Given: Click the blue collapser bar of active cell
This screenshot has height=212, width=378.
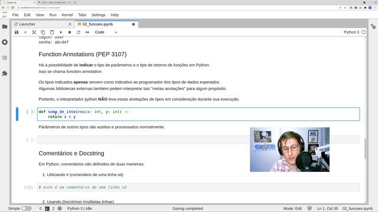Looking at the screenshot, I should click(17, 114).
